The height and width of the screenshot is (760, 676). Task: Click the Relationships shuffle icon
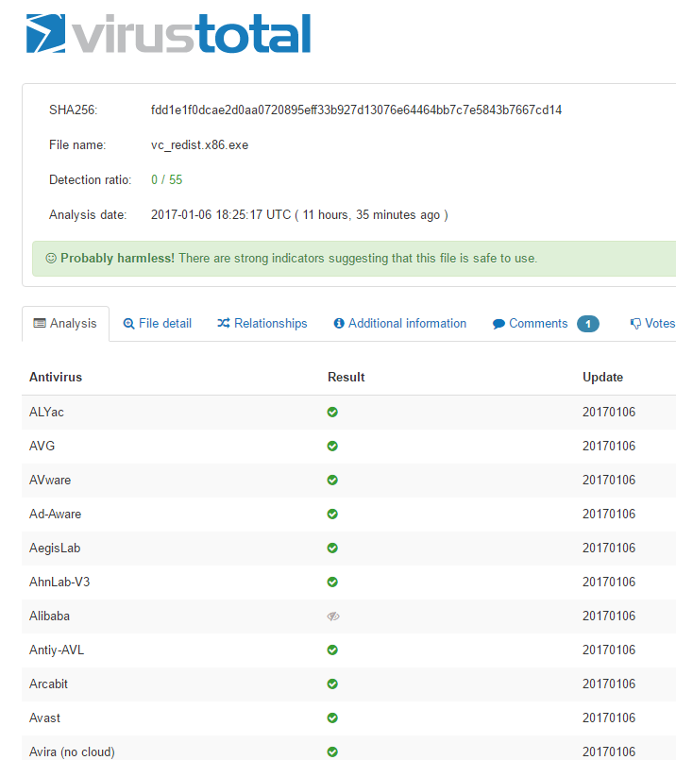[224, 323]
